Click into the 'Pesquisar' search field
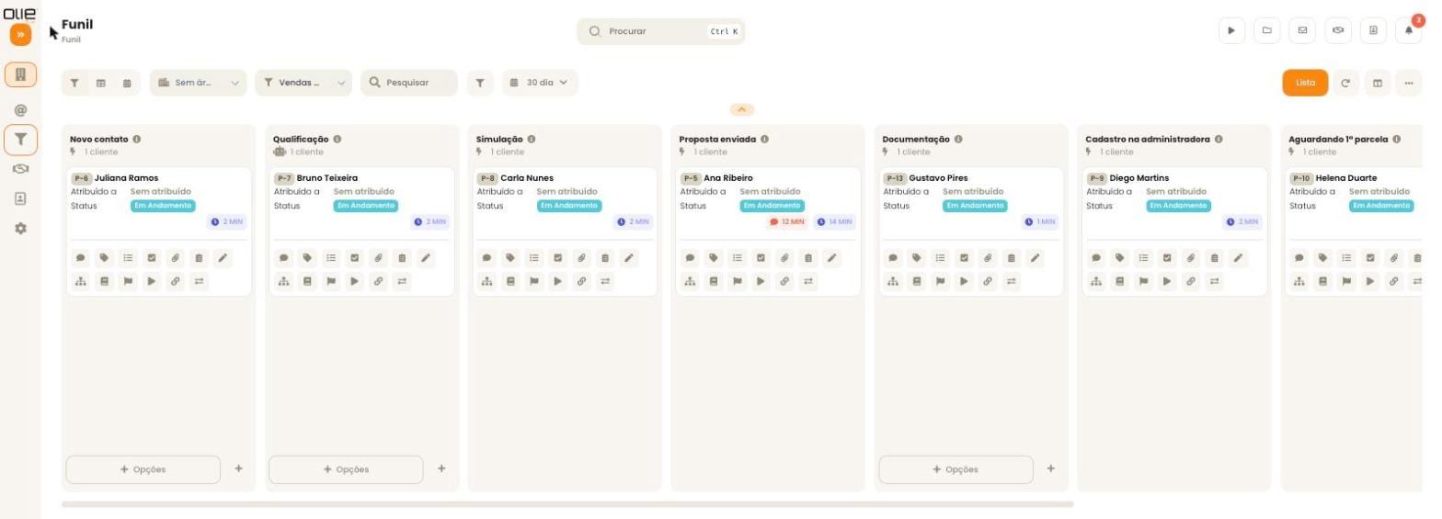Image resolution: width=1442 pixels, height=519 pixels. click(409, 83)
